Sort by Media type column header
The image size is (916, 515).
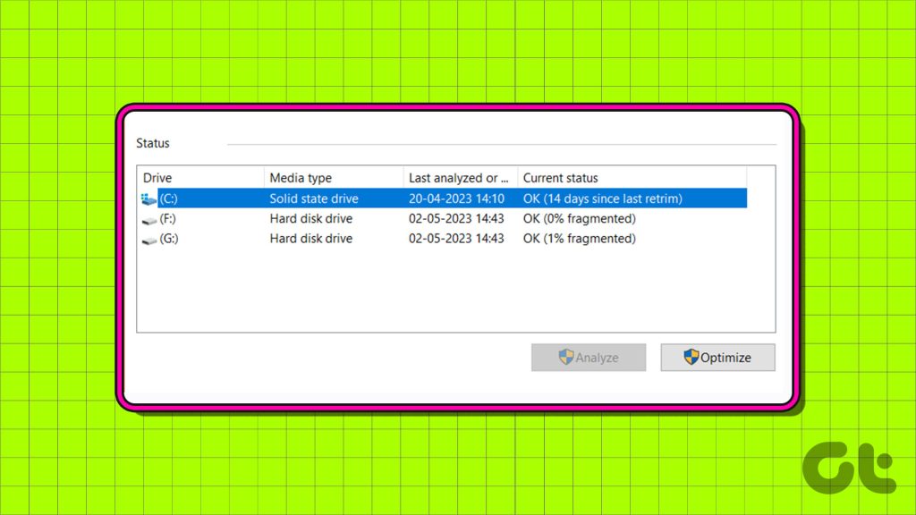tap(334, 178)
